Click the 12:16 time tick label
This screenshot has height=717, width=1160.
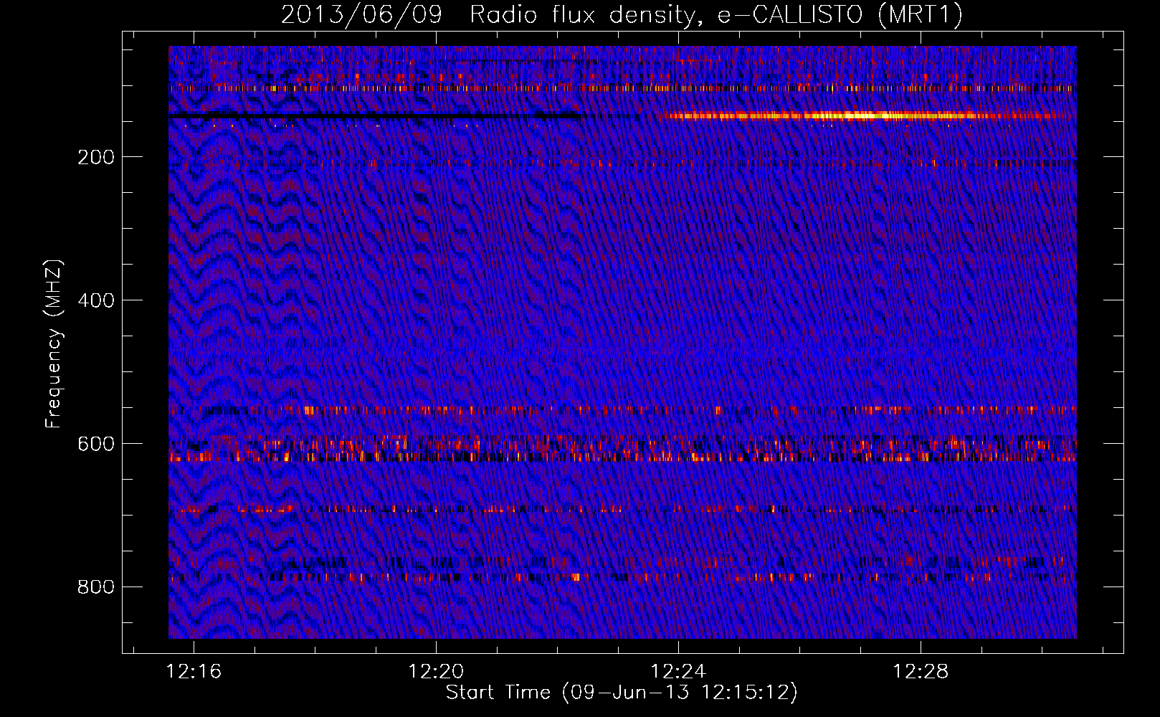tap(194, 672)
